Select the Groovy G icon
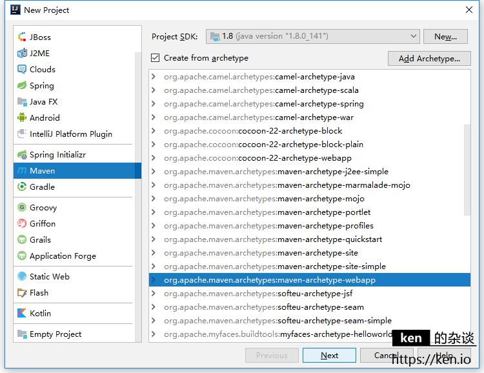Screen dimensions: 484x373 click(22, 207)
